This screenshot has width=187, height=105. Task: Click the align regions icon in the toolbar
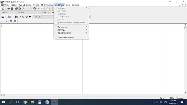50,8
